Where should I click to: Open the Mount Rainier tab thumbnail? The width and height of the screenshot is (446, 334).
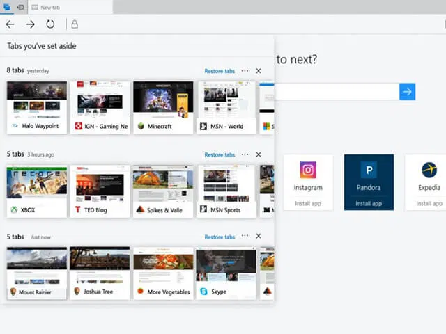(x=37, y=273)
